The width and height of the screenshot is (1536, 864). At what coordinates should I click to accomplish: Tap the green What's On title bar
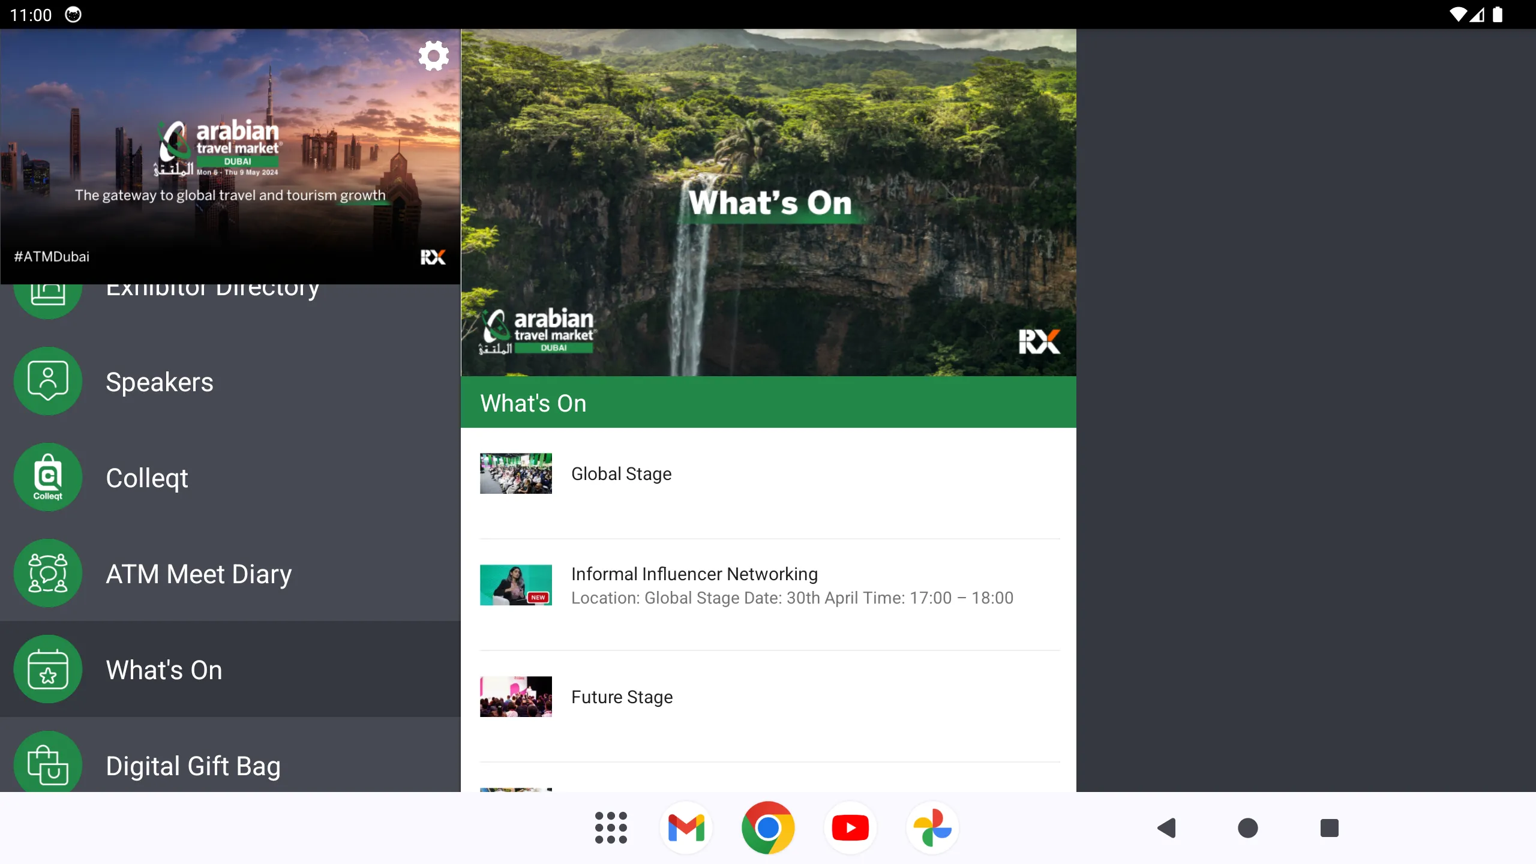pos(769,402)
